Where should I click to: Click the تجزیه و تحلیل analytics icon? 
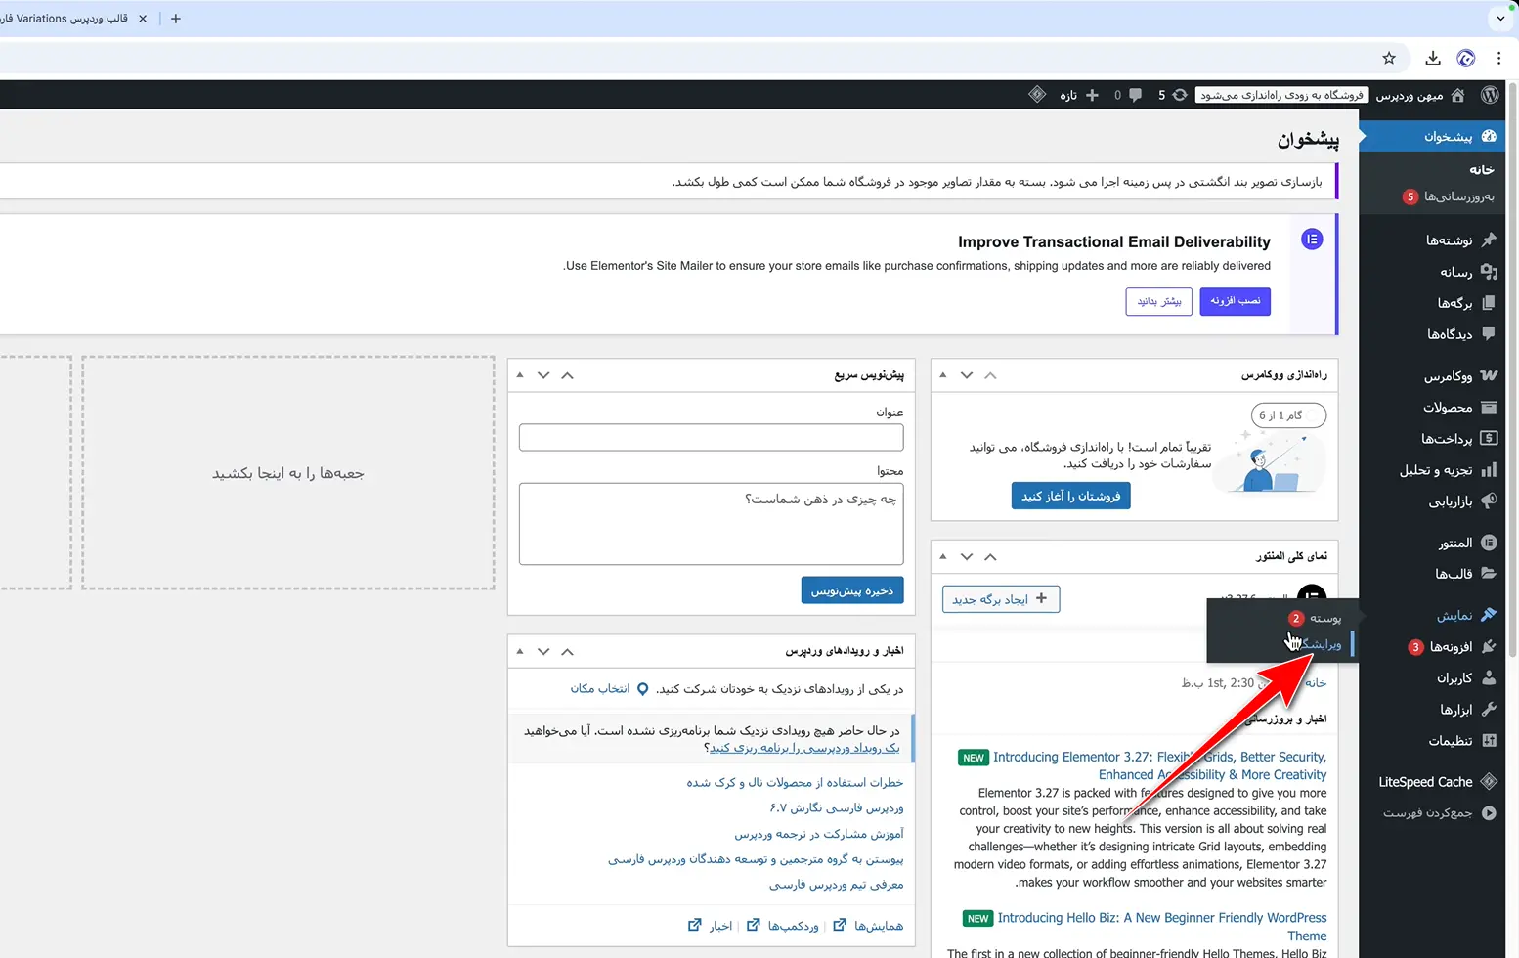(x=1489, y=470)
